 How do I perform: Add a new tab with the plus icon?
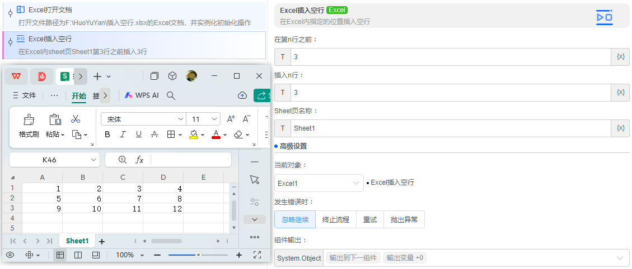pos(97,76)
